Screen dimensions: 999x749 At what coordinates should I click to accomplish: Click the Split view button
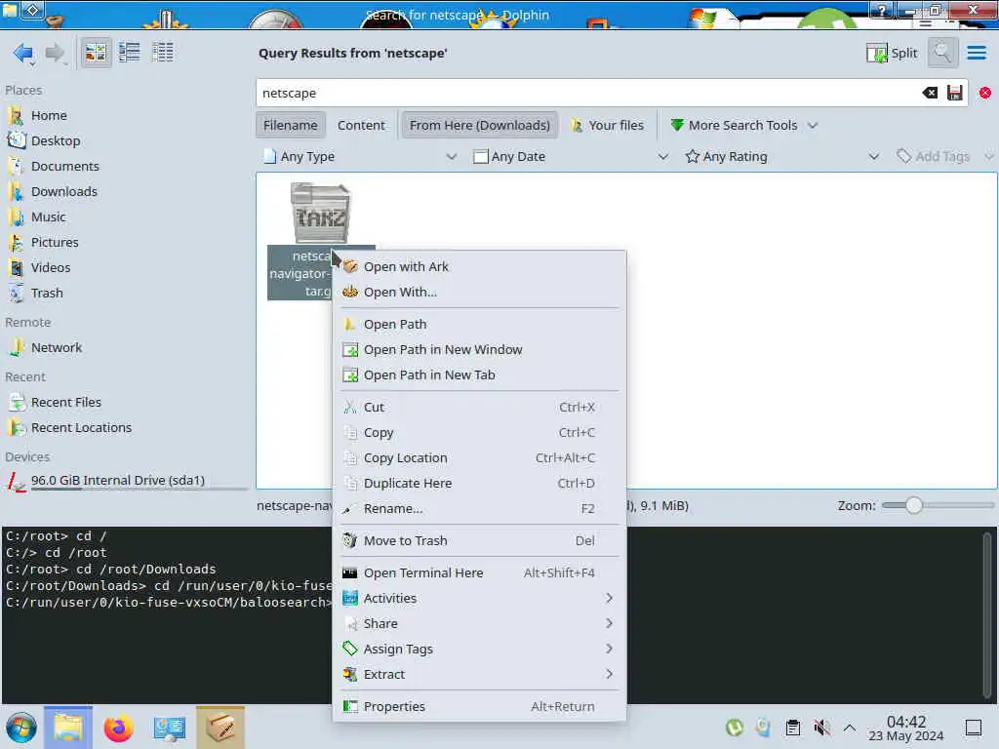[892, 53]
